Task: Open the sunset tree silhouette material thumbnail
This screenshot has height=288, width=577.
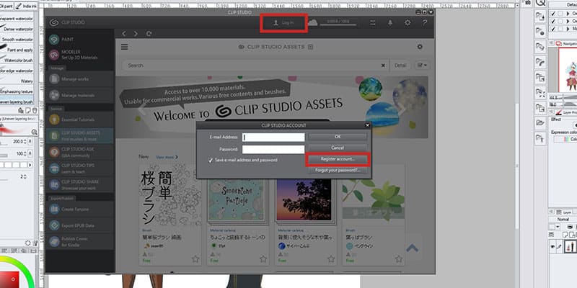Action: point(304,201)
